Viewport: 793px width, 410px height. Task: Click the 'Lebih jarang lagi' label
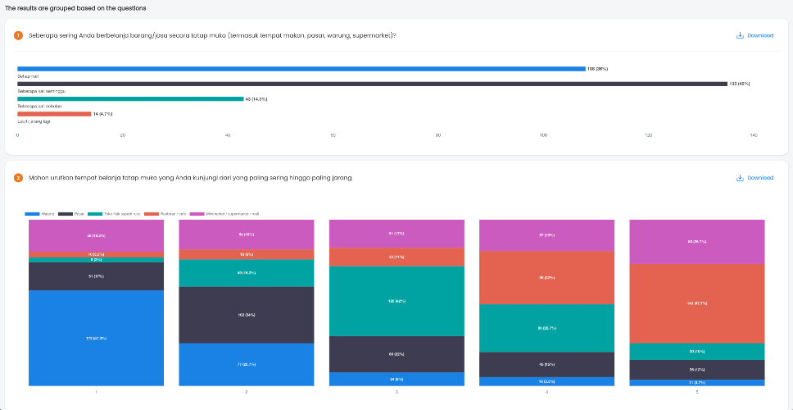(x=34, y=121)
